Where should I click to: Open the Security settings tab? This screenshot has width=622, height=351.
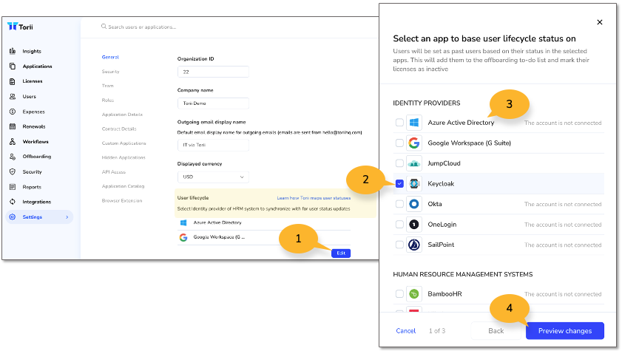click(111, 72)
